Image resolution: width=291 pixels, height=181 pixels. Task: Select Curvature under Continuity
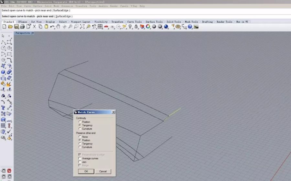click(80, 129)
